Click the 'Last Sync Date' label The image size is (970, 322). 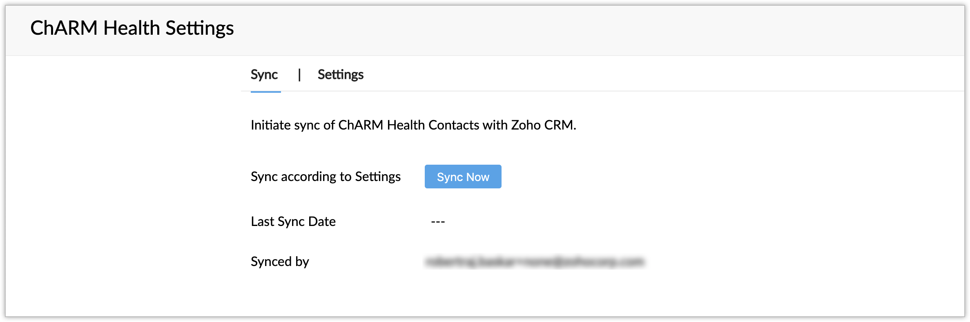[293, 221]
